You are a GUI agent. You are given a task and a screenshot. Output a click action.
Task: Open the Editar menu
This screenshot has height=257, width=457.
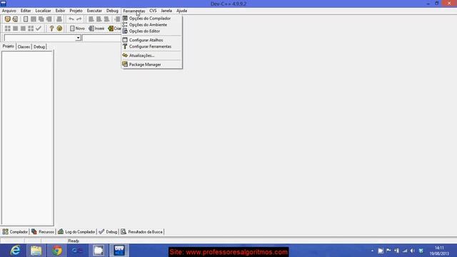(26, 11)
